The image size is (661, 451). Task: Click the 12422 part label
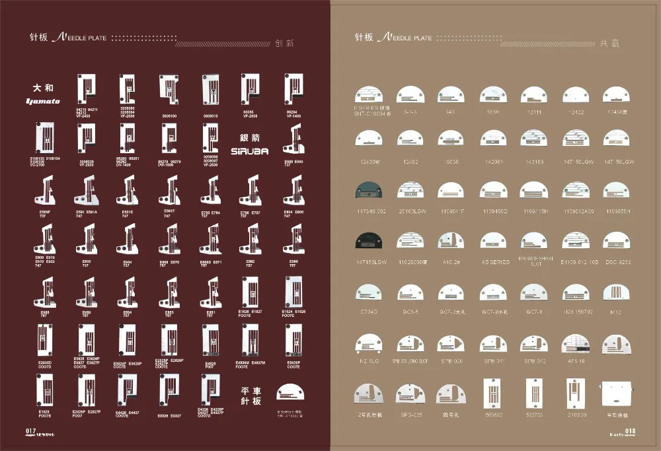coord(576,112)
